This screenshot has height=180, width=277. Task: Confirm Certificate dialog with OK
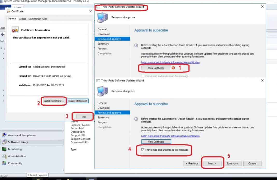[x=84, y=117]
